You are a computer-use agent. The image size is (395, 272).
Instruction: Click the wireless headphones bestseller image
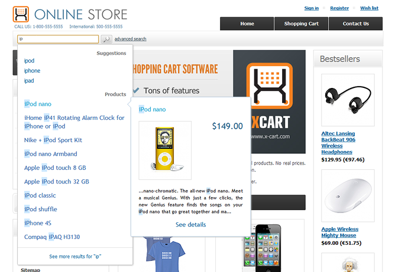348,100
